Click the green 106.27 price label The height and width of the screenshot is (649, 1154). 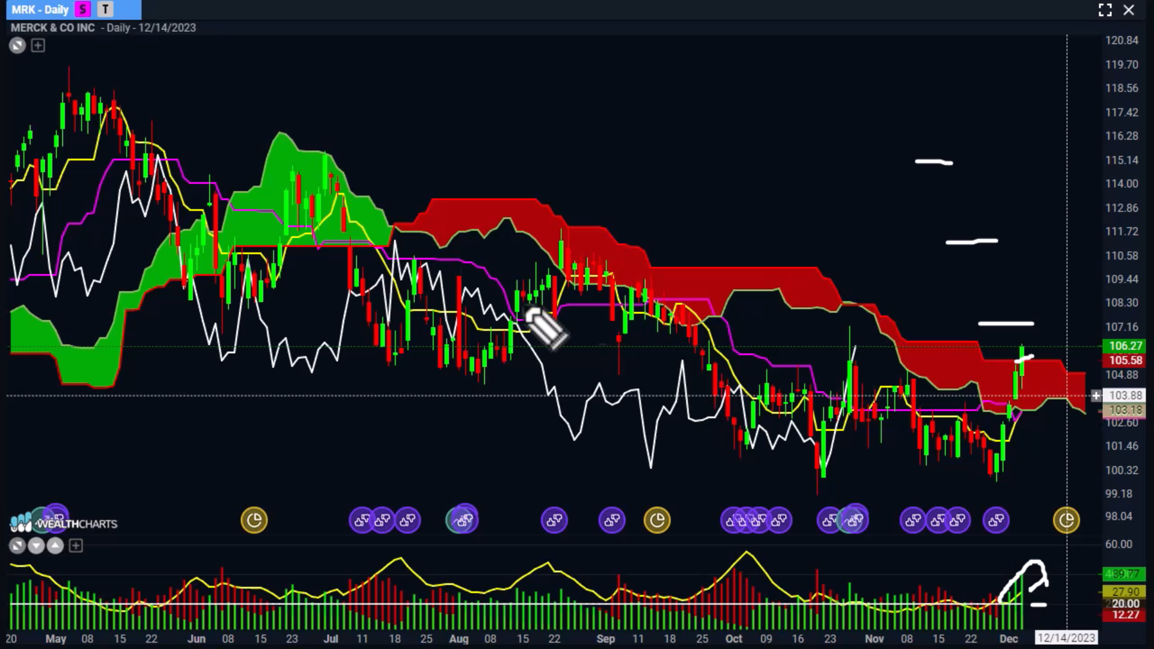(x=1125, y=346)
